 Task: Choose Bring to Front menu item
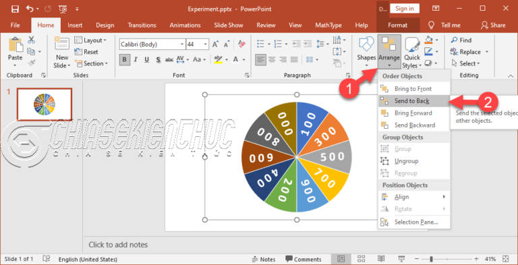point(414,89)
